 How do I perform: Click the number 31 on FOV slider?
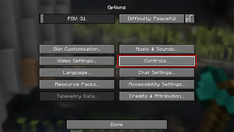coord(83,19)
